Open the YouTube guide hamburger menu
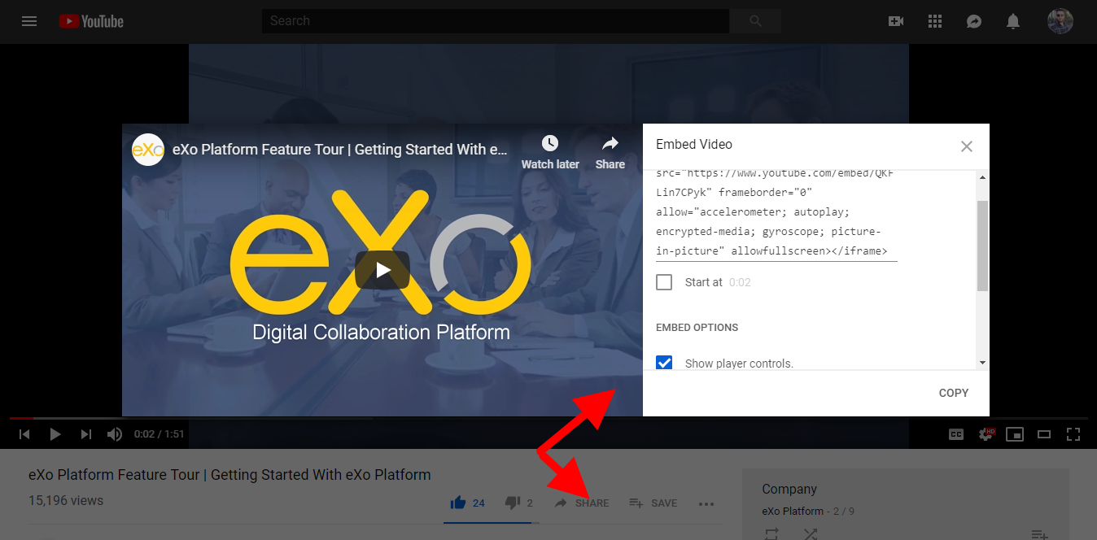This screenshot has width=1097, height=540. click(29, 21)
